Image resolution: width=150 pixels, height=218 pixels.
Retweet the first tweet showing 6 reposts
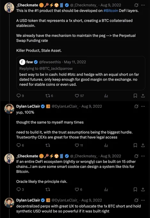tap(49, 96)
